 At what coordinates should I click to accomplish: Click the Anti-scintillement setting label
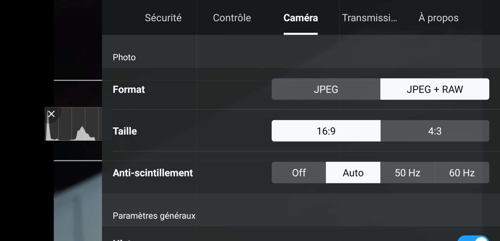(153, 173)
